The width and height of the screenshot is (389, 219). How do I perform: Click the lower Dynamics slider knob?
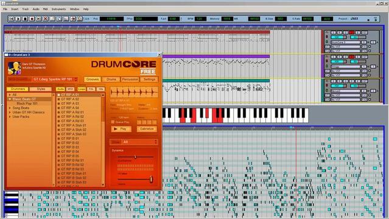[x=151, y=179]
